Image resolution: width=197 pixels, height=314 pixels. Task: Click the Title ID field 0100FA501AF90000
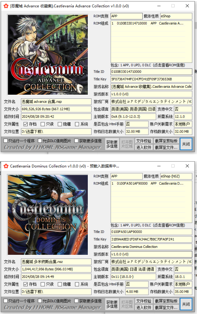coord(151,232)
